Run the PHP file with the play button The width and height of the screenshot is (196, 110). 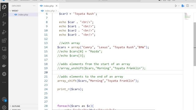coord(176,6)
